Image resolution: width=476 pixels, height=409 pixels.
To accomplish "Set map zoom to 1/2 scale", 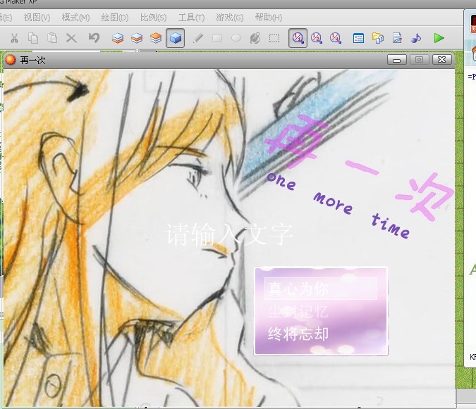I will tap(317, 38).
